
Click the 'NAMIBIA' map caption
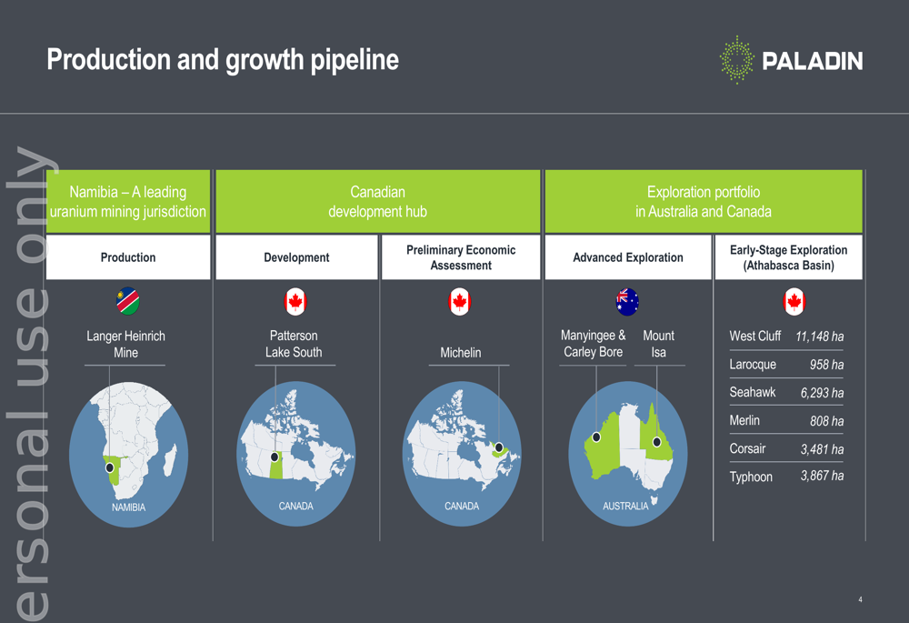[x=129, y=507]
